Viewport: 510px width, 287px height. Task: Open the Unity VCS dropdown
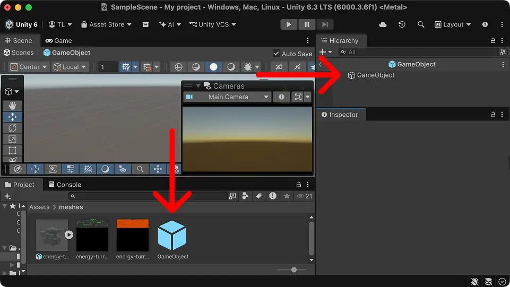point(213,24)
